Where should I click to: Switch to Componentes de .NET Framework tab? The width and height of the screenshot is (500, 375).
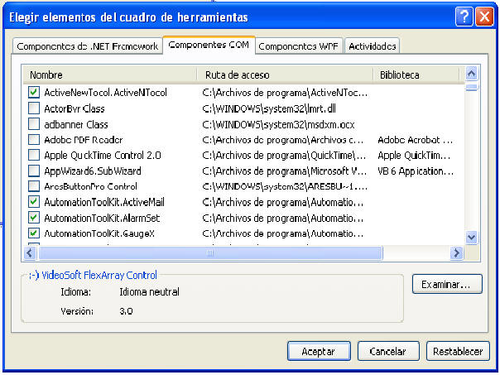87,46
